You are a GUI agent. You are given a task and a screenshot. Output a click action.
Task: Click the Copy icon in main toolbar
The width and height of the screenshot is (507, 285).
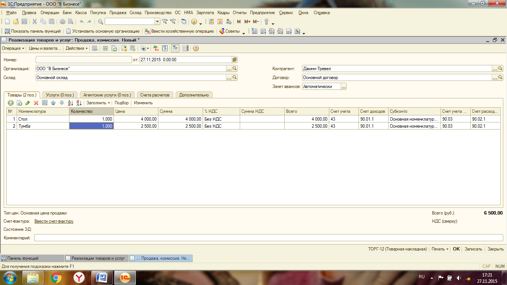43,22
